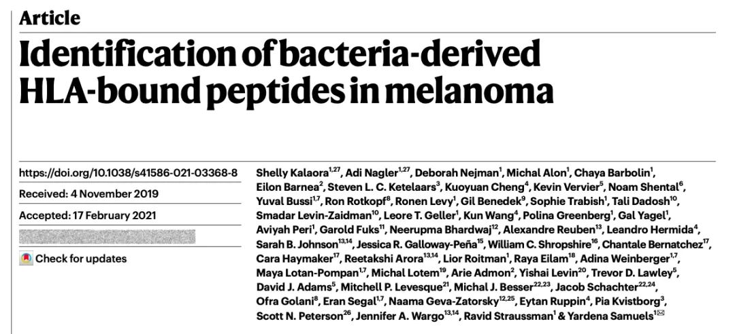Open the Check for updates link
The width and height of the screenshot is (735, 334).
(80, 259)
